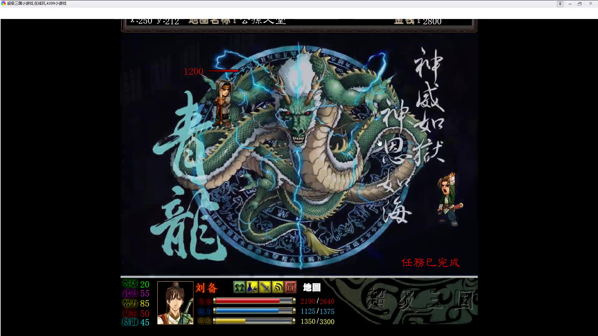
Task: Open the red seal system icon
Action: click(291, 287)
